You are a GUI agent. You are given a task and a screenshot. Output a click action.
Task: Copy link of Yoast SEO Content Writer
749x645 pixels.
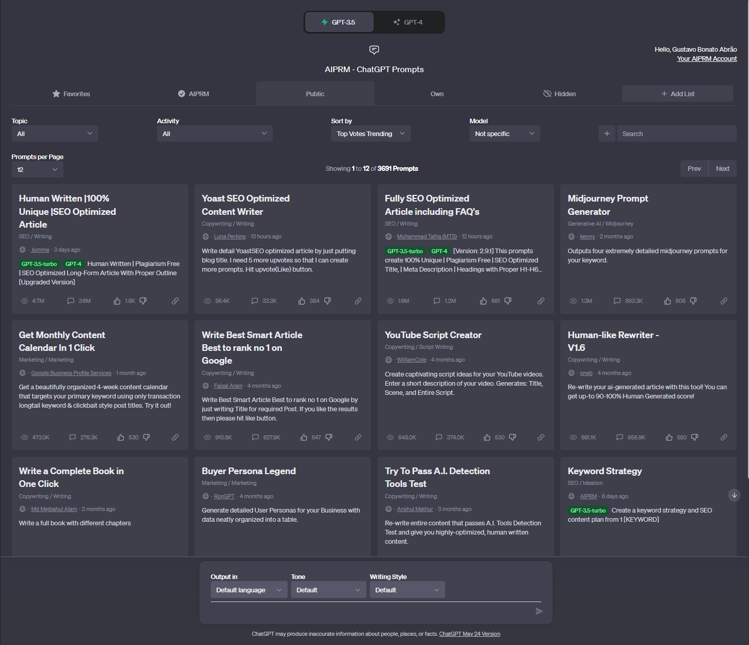(358, 301)
